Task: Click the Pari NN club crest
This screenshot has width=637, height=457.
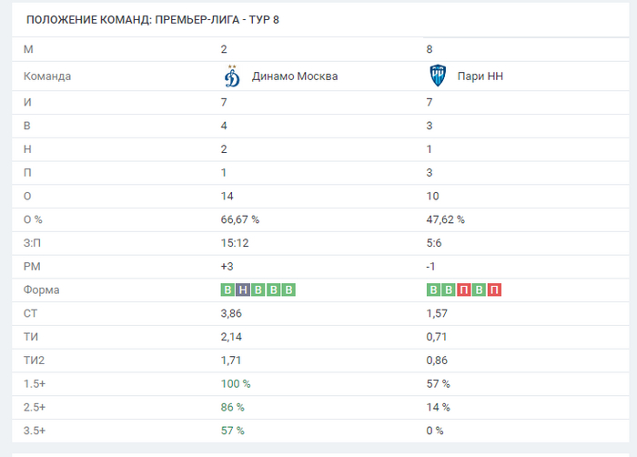Action: [x=437, y=76]
